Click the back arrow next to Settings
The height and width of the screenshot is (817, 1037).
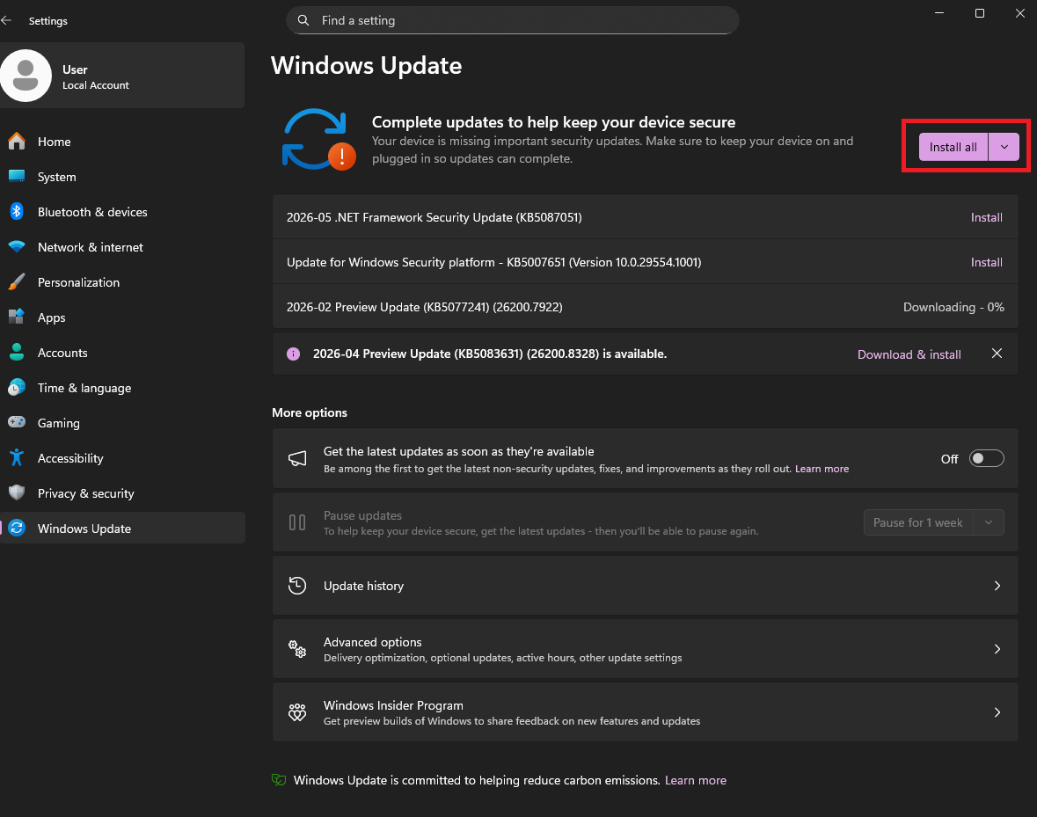click(7, 20)
